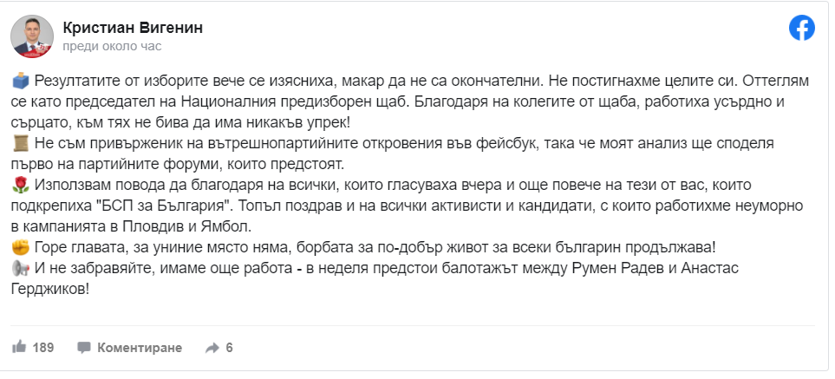Click the megaphone emoji in the post
Image resolution: width=835 pixels, height=379 pixels.
point(21,268)
